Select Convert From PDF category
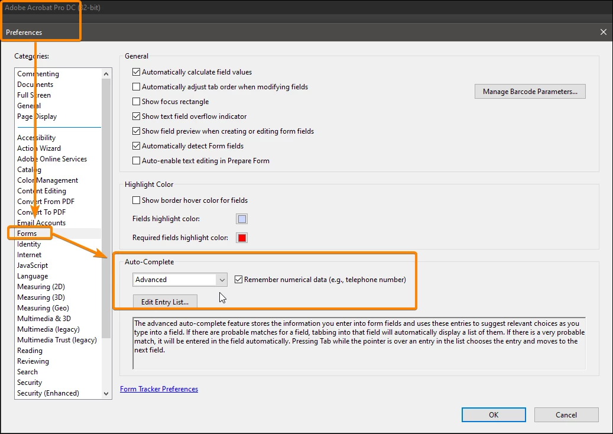The image size is (613, 434). coord(46,202)
